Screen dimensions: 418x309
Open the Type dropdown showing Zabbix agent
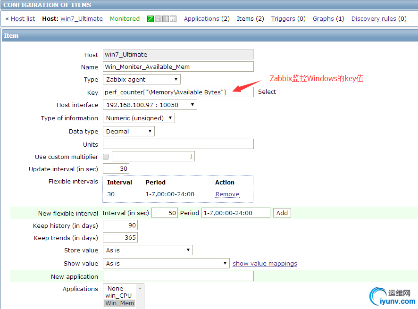[142, 79]
